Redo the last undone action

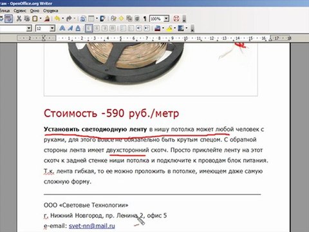(x=69, y=19)
